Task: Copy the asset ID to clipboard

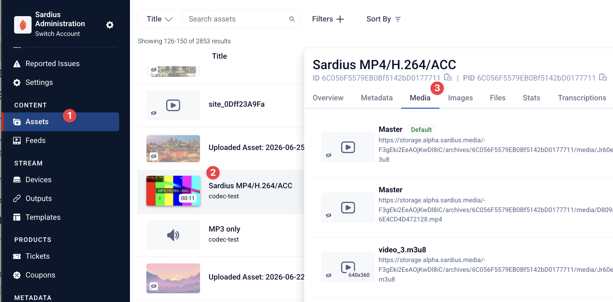Action: (448, 77)
